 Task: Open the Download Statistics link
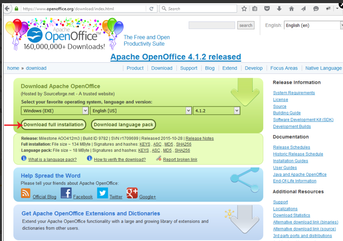tap(292, 215)
